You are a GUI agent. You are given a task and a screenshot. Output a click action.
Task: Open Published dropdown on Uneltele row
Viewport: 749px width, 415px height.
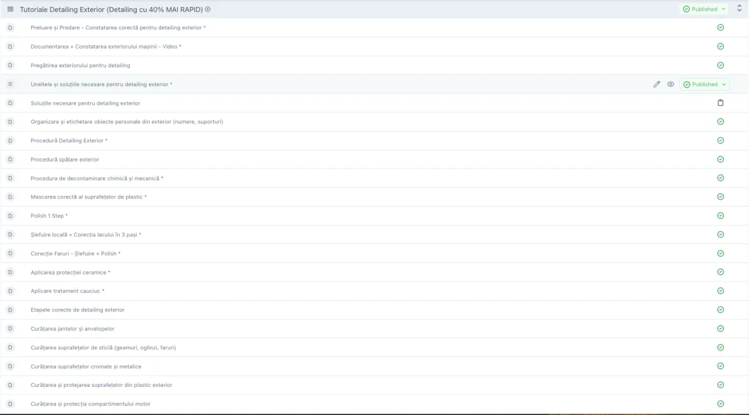tap(704, 84)
